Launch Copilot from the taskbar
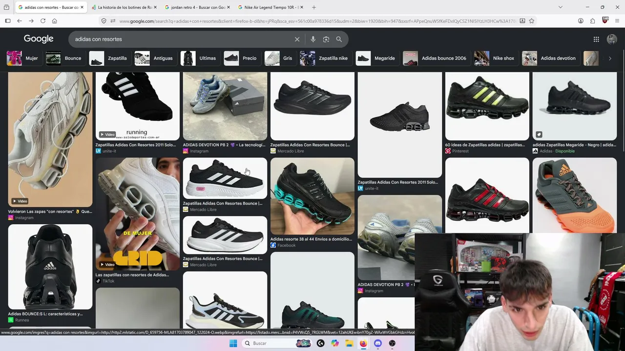This screenshot has width=625, height=351. coord(335,343)
